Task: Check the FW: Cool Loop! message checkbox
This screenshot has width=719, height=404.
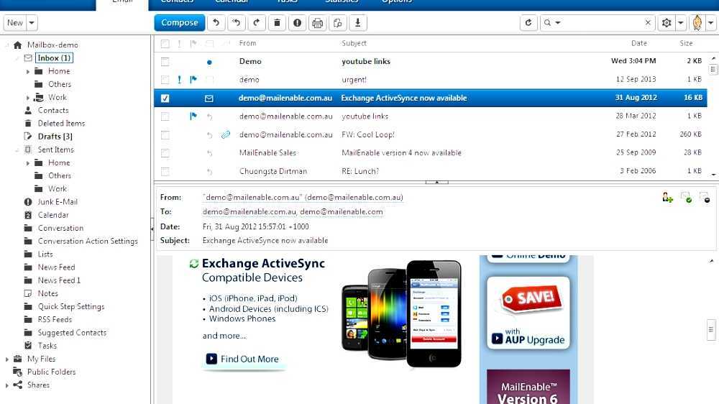Action: 165,135
